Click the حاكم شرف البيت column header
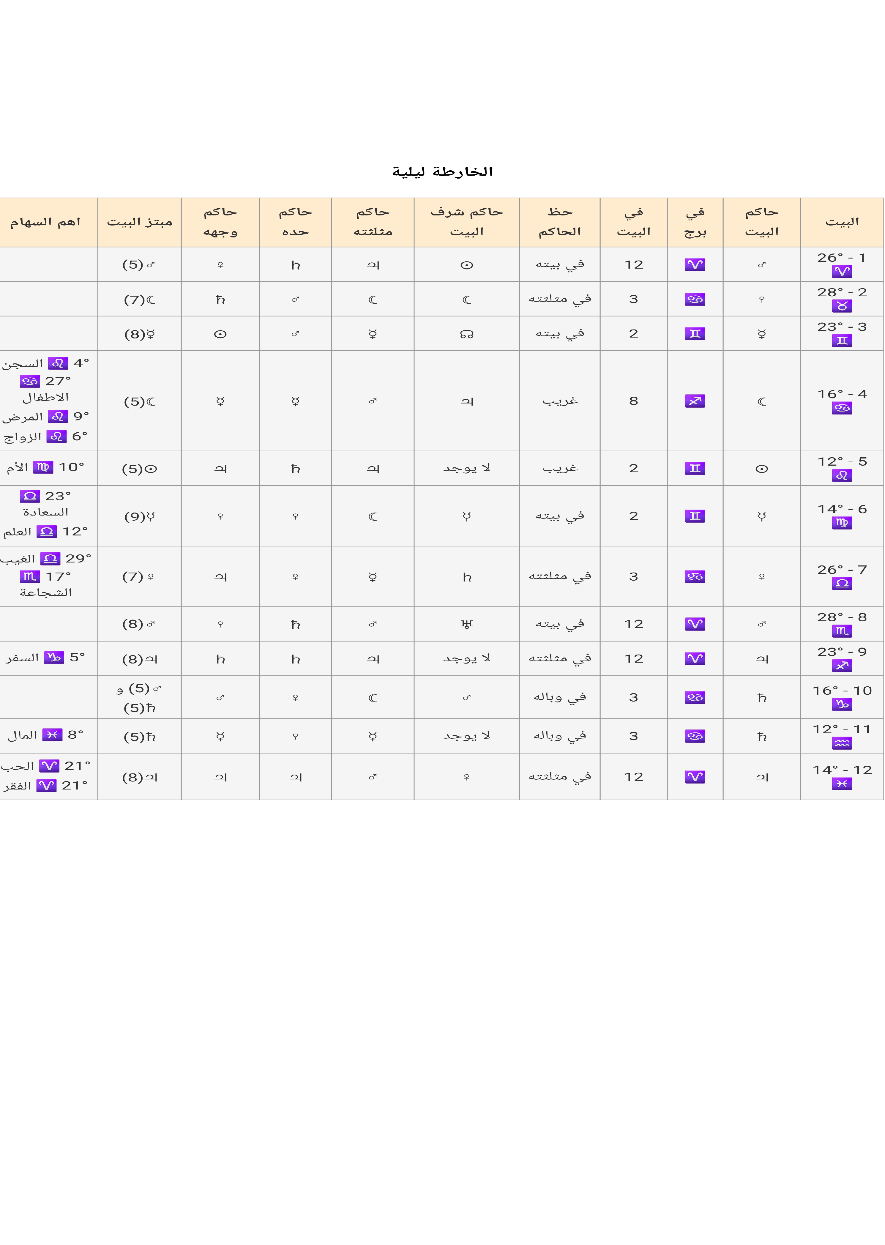This screenshot has height=1245, width=885. coord(466,222)
